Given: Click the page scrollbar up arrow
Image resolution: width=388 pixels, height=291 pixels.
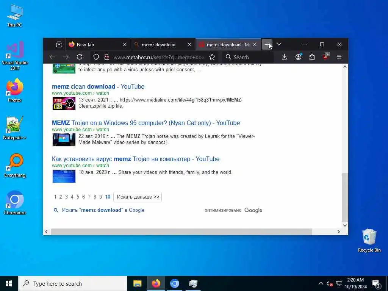Looking at the screenshot, I should pos(345,67).
